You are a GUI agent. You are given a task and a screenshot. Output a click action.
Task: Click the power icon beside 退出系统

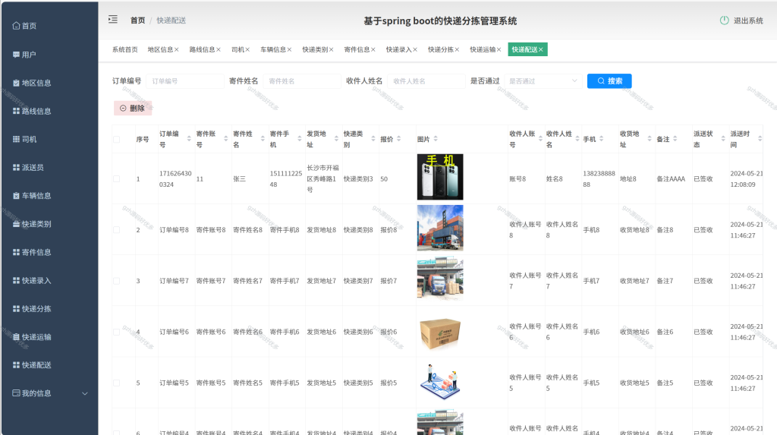tap(724, 20)
